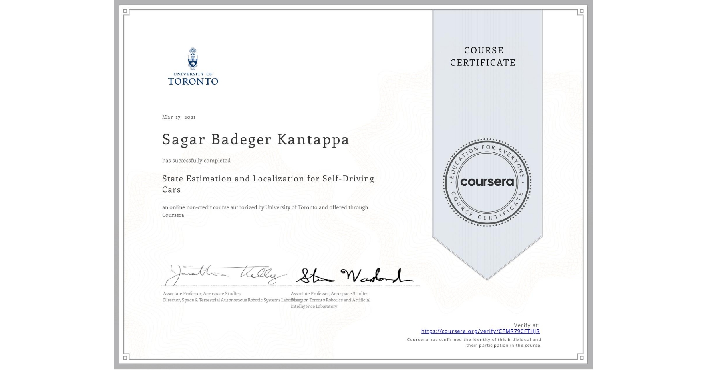Click the TORONTO wordmark text
The width and height of the screenshot is (708, 370).
click(x=193, y=81)
